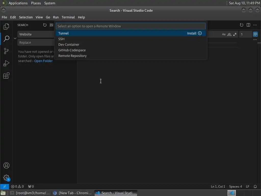Open the Go menu
Screen dimensions: 261x196
tap(48, 17)
